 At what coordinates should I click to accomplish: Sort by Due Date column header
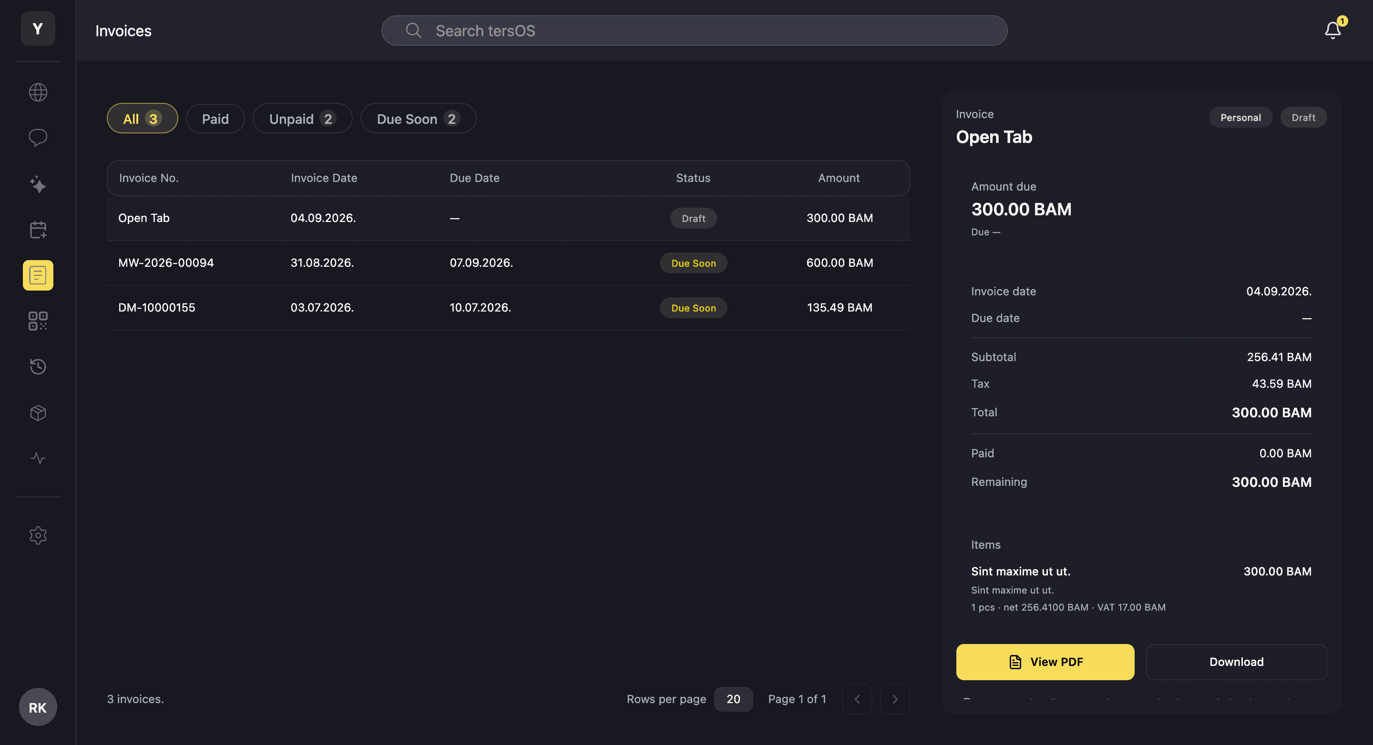(x=474, y=178)
